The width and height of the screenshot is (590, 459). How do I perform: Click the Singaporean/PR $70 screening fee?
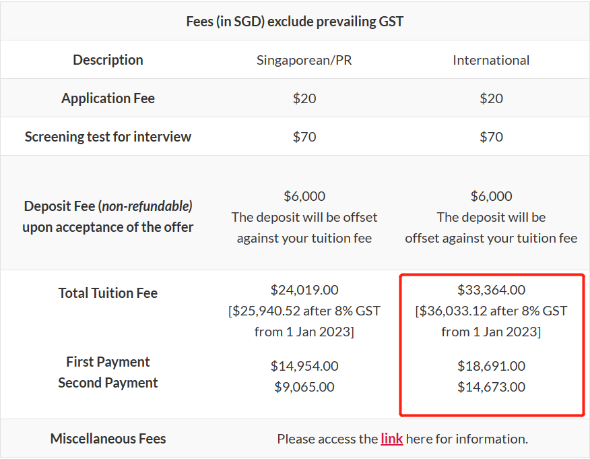click(304, 137)
